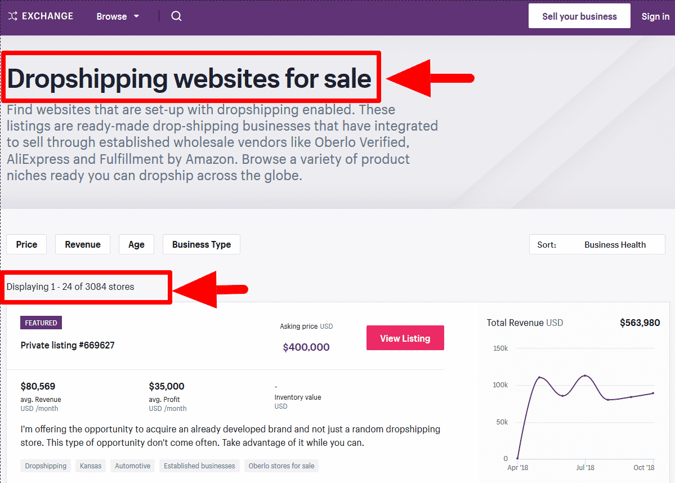Screen dimensions: 675x483
Task: Open the Age filter
Action: (x=136, y=244)
